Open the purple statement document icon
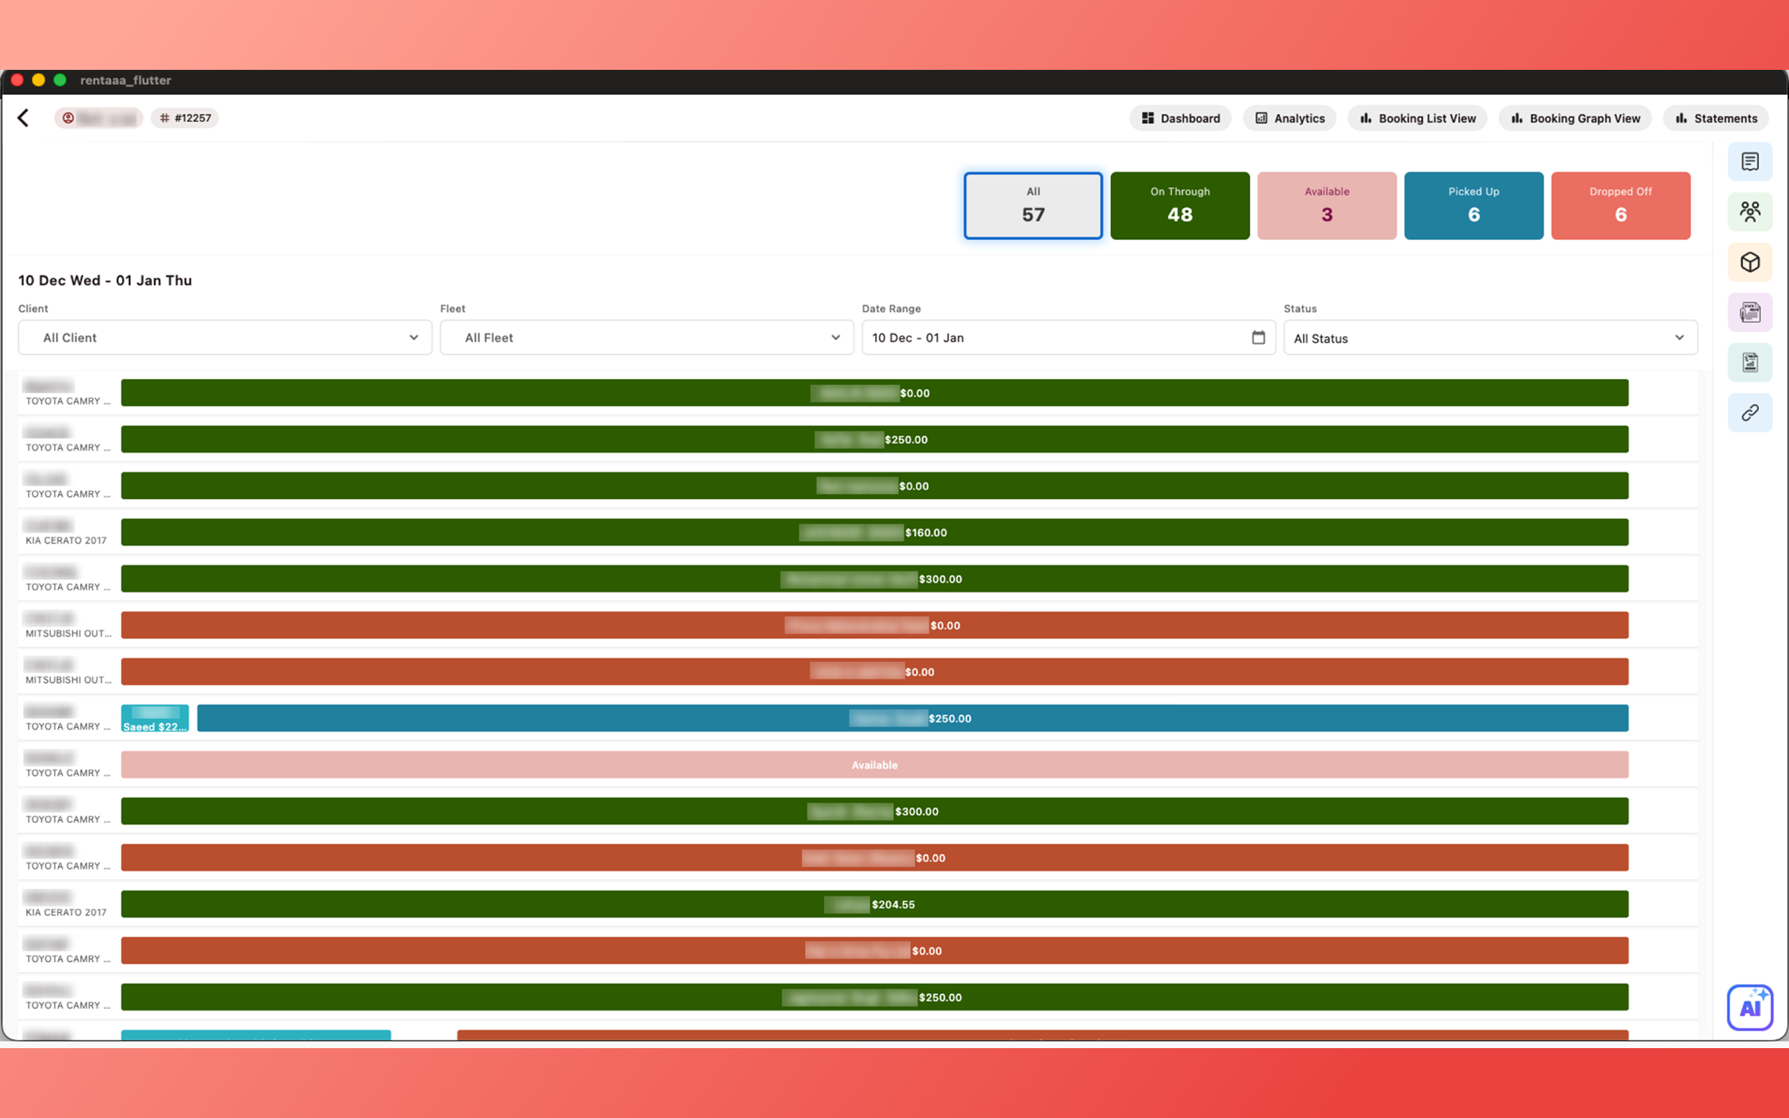Image resolution: width=1789 pixels, height=1118 pixels. pyautogui.click(x=1750, y=313)
